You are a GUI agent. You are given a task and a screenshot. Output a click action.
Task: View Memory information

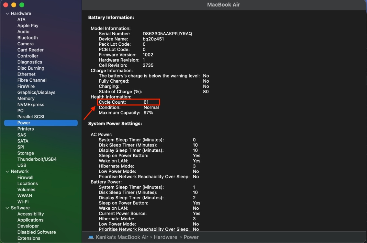26,98
